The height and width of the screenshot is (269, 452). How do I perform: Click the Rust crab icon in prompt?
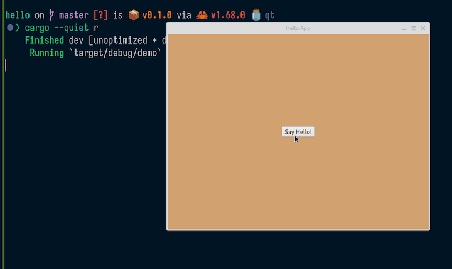pyautogui.click(x=202, y=15)
